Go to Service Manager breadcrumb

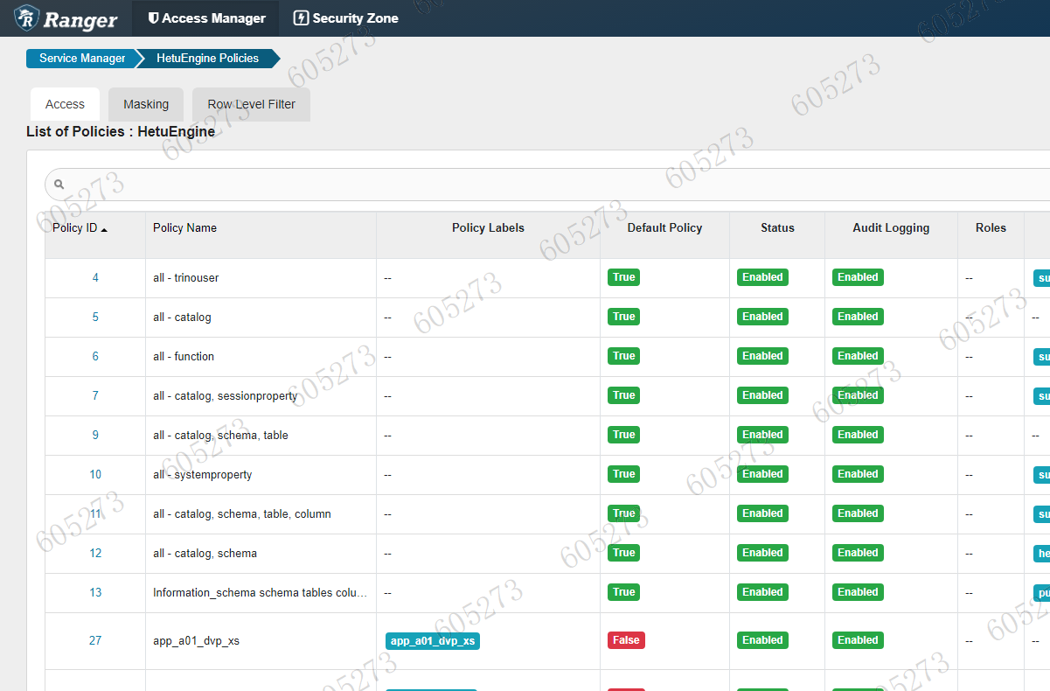click(81, 59)
